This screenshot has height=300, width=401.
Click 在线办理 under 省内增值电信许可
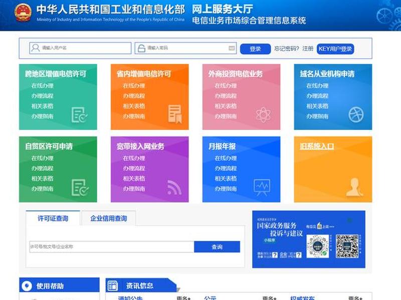click(x=134, y=85)
